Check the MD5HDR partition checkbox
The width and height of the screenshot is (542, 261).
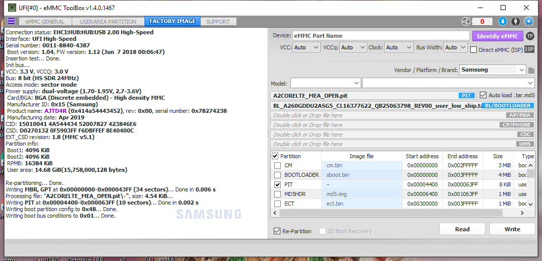(x=278, y=194)
